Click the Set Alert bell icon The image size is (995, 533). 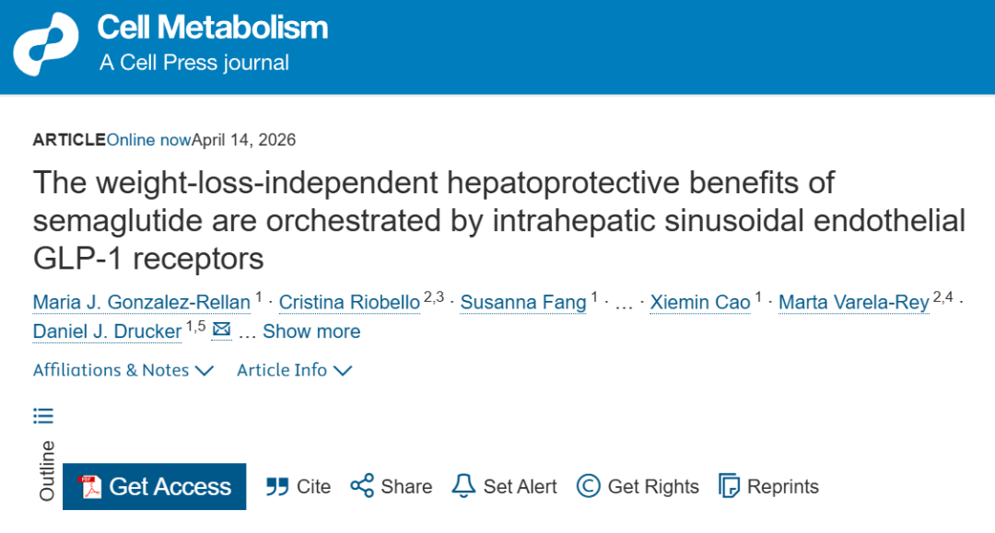463,486
